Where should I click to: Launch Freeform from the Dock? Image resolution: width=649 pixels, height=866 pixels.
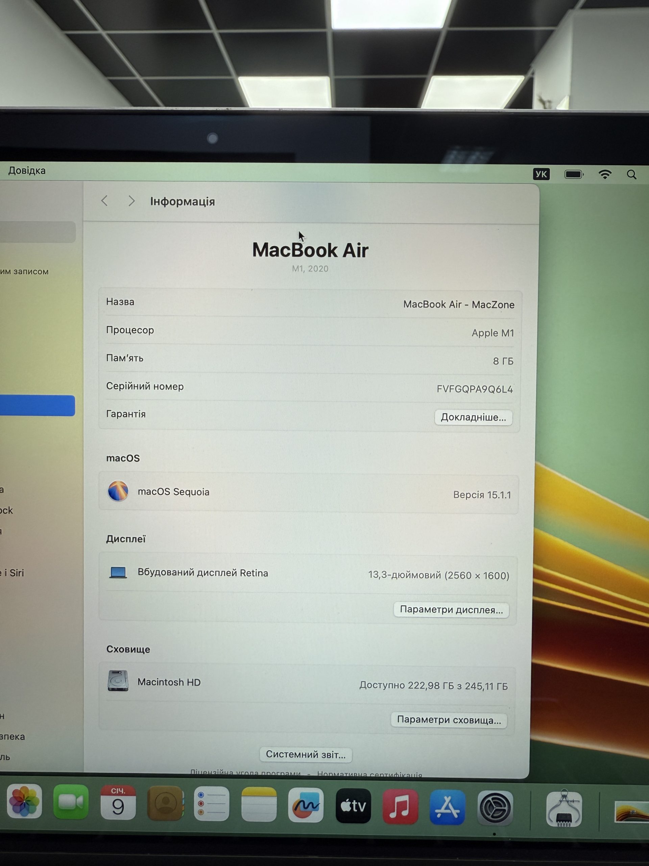click(x=306, y=805)
